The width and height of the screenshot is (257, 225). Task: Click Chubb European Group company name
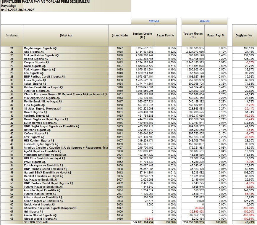click(66, 94)
